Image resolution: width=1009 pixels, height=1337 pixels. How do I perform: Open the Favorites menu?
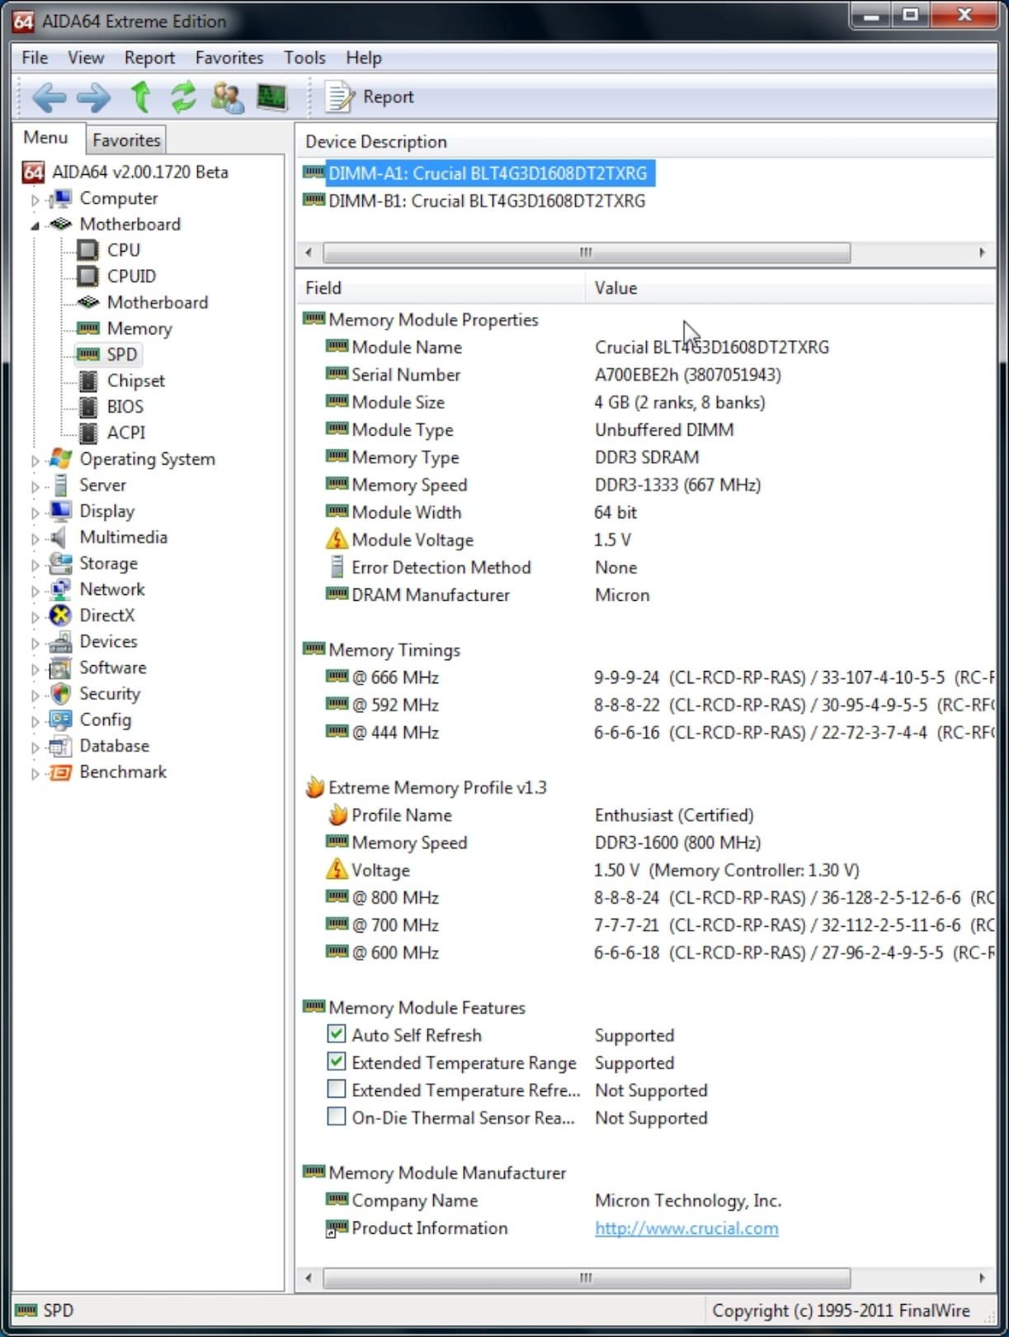point(229,58)
